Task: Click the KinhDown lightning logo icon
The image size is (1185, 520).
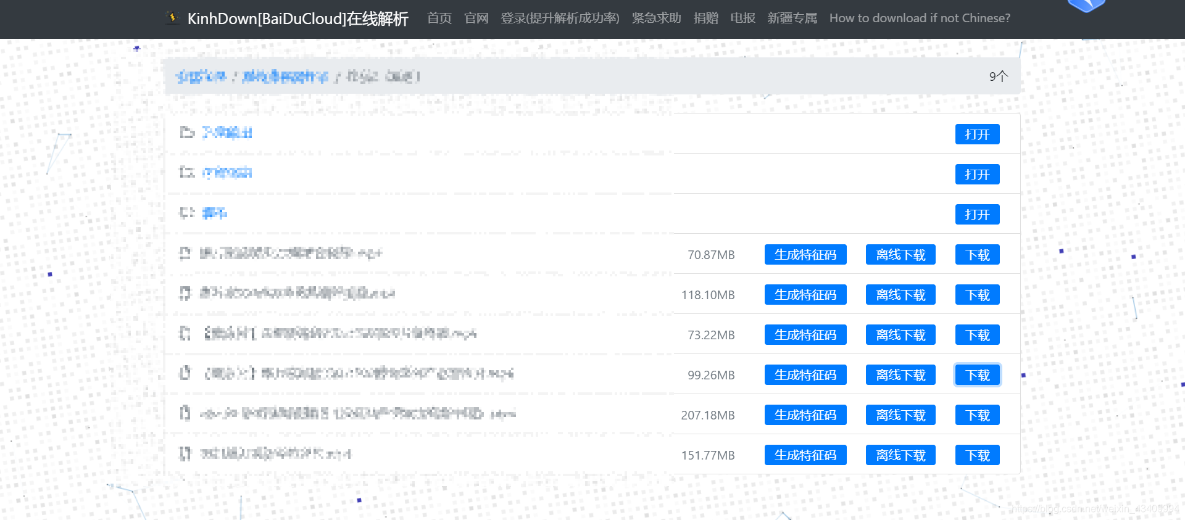Action: [x=172, y=18]
